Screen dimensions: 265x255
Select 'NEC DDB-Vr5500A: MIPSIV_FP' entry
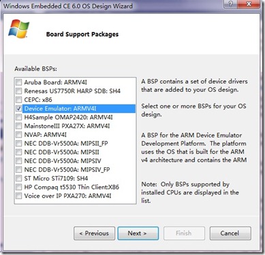click(67, 169)
